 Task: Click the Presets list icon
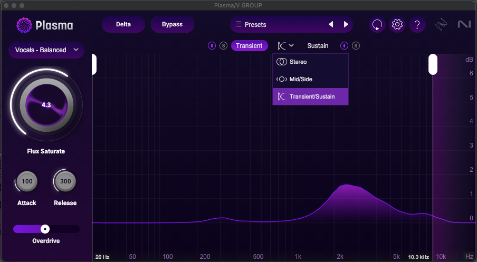click(238, 24)
